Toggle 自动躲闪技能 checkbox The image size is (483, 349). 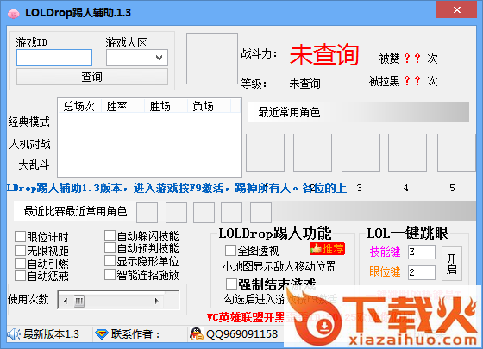click(110, 236)
